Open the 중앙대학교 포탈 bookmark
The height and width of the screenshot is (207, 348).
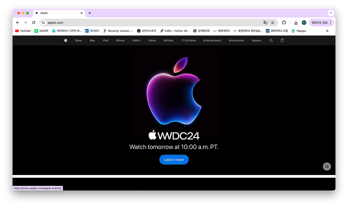point(277,31)
